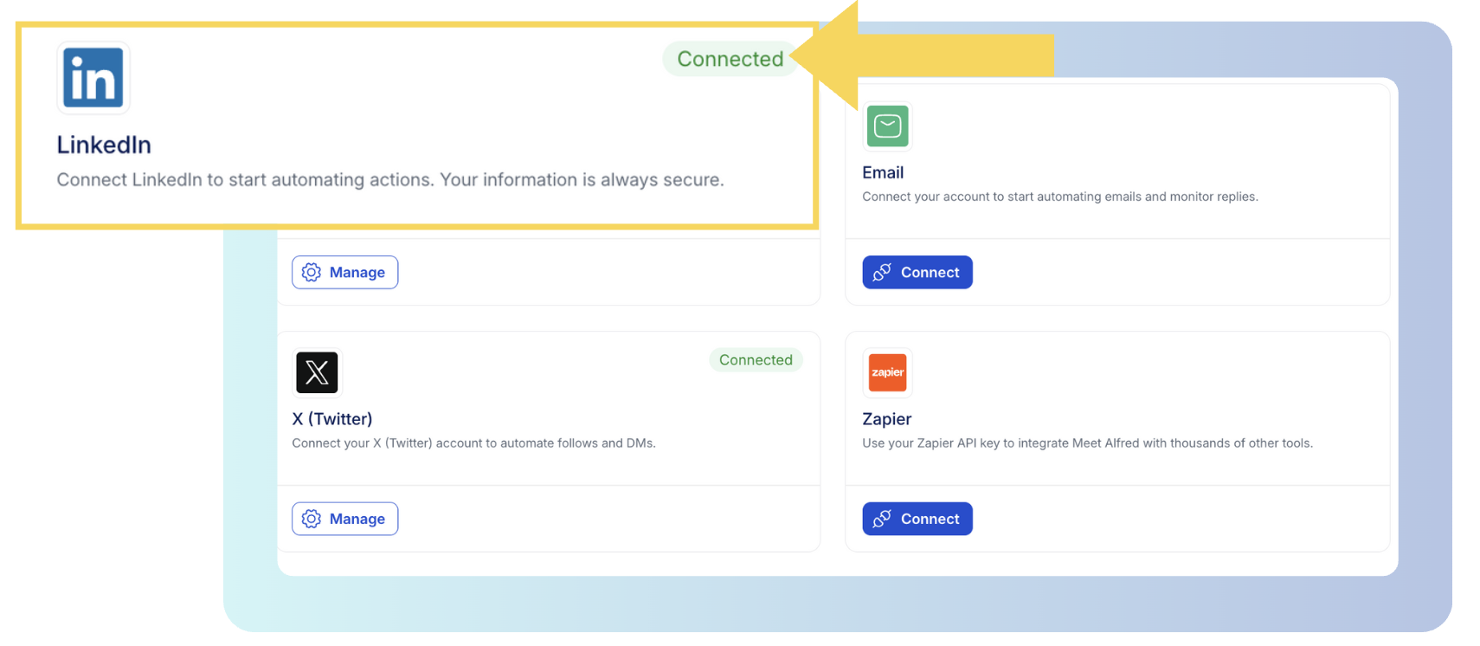Click the LinkedIn logo icon
The image size is (1480, 646).
point(93,78)
